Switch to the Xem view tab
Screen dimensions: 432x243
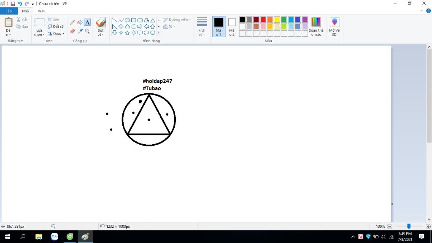[41, 11]
